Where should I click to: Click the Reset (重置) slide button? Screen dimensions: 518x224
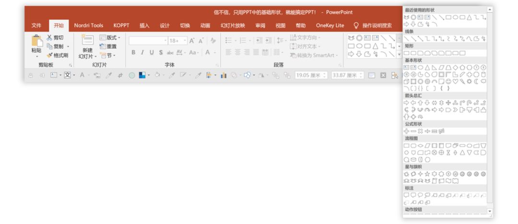coord(108,46)
